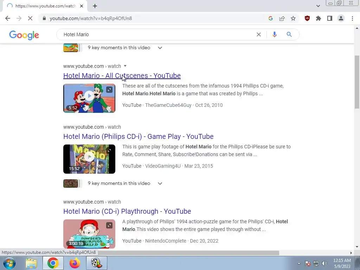Switch to Chrome in taskbar
Screen dimensions: 360x270
point(53,263)
